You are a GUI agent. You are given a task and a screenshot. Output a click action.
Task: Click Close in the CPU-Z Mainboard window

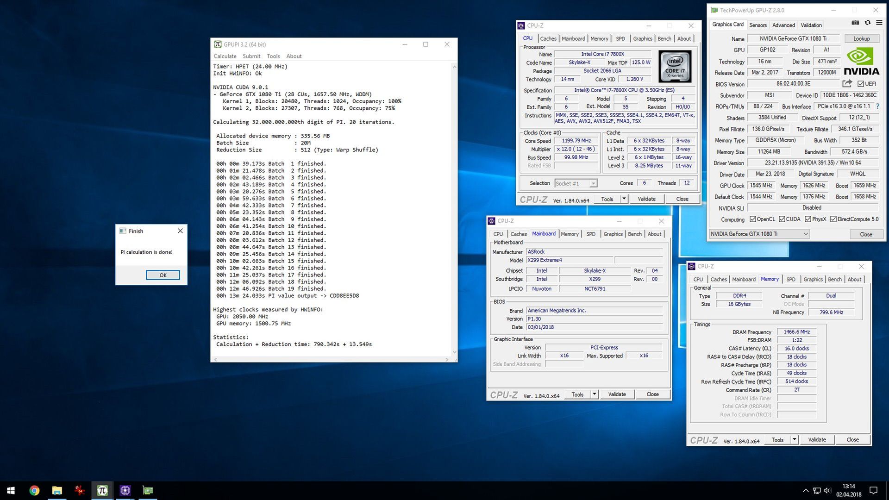[652, 394]
